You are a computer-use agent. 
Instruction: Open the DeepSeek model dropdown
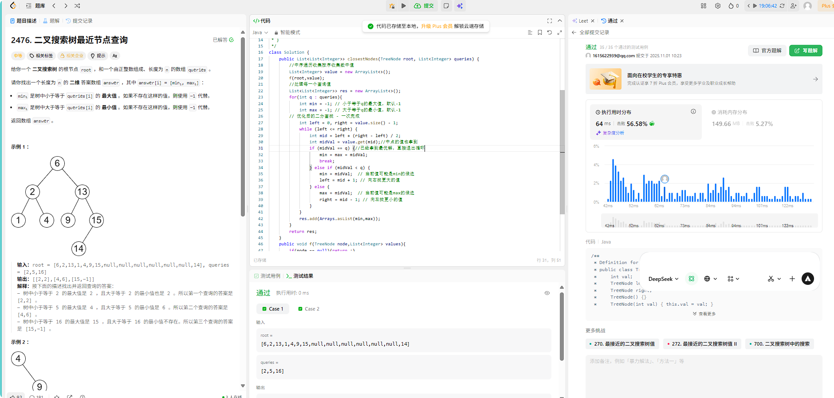[x=663, y=279]
